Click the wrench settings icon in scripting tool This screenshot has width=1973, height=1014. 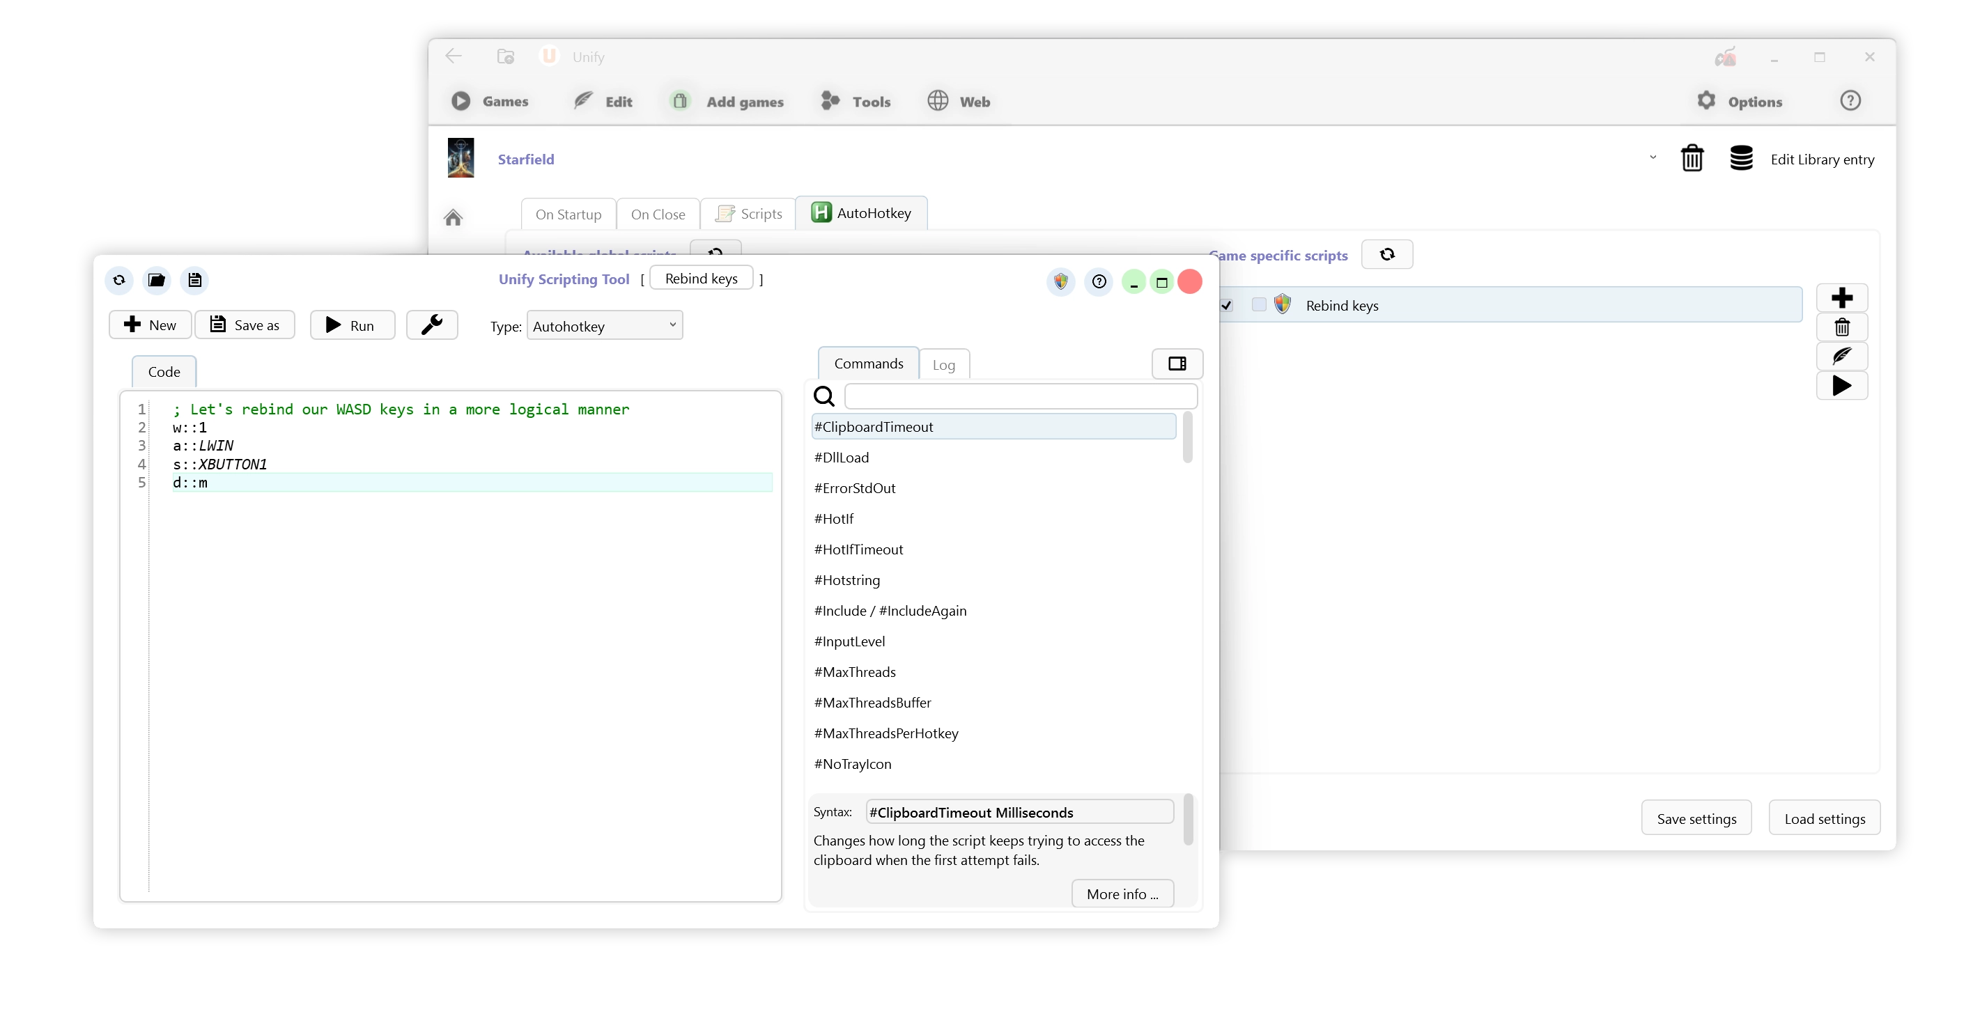(x=432, y=325)
